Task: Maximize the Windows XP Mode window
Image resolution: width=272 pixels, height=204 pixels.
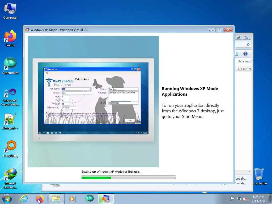Action: click(x=219, y=30)
